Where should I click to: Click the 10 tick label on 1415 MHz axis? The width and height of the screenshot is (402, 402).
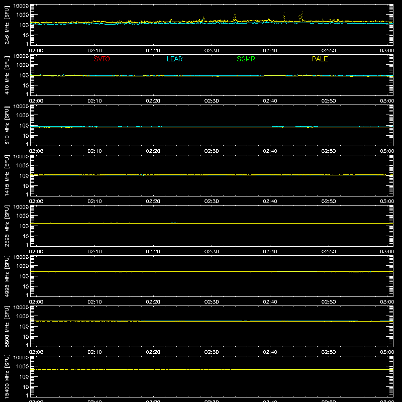pyautogui.click(x=26, y=186)
